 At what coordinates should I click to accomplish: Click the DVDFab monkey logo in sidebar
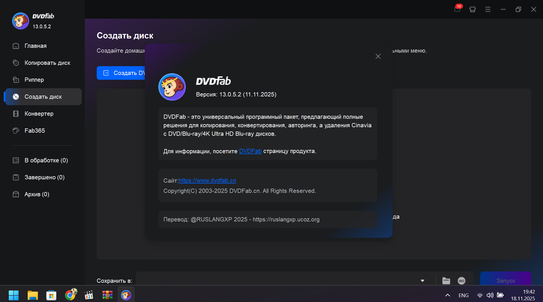point(20,21)
